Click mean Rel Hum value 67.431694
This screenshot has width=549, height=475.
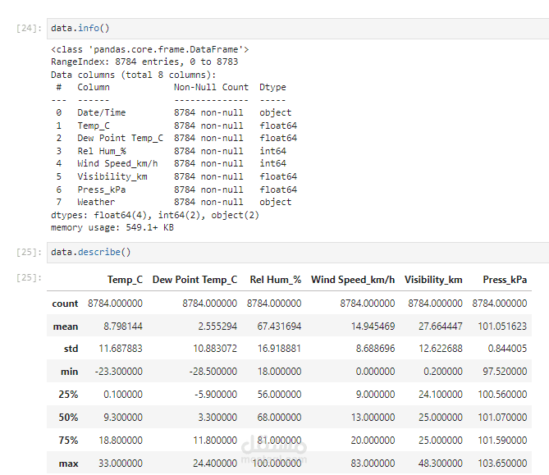(279, 327)
